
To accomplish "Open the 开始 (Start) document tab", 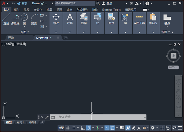I will click(x=11, y=37).
